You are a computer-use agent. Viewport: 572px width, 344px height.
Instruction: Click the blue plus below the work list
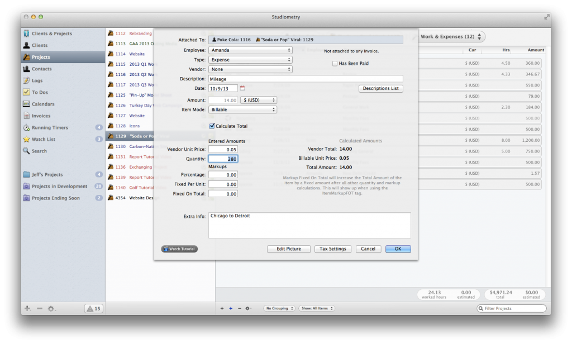pos(231,308)
